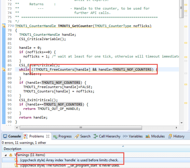
Task: Click the Search flashlight icon
Action: [77, 136]
